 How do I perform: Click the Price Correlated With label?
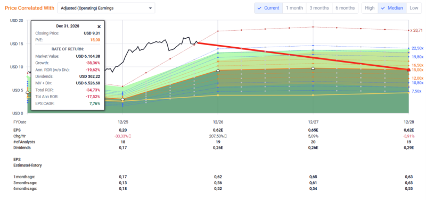click(x=30, y=8)
